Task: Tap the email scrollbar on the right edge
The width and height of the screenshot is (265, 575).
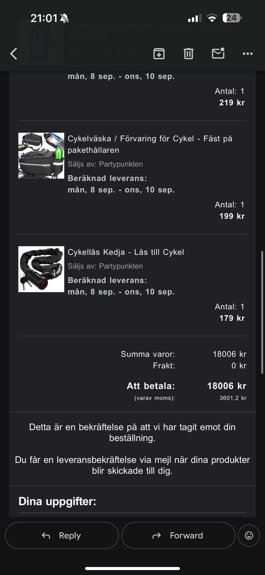Action: click(x=262, y=312)
